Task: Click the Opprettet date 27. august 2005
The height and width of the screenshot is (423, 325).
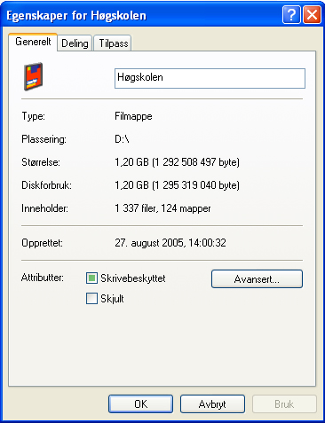Action: click(x=149, y=243)
